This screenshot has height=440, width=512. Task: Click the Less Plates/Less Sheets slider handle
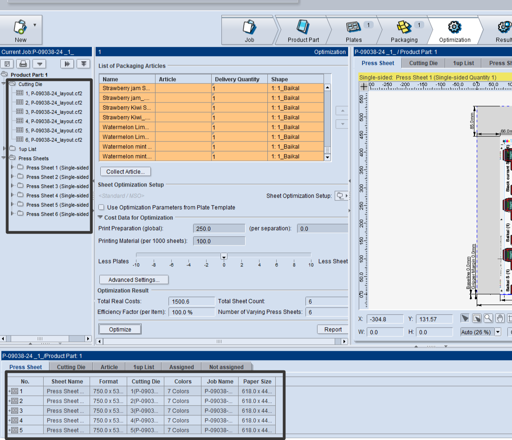click(224, 257)
